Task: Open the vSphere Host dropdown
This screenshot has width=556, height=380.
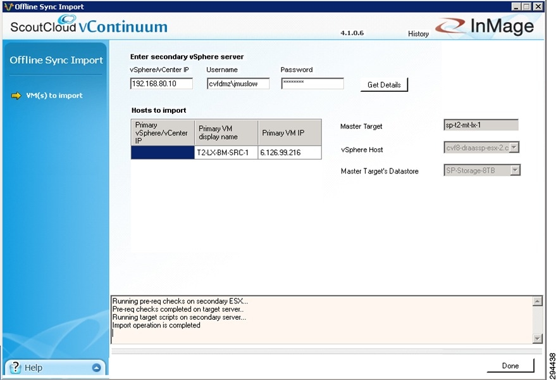Action: pyautogui.click(x=514, y=148)
